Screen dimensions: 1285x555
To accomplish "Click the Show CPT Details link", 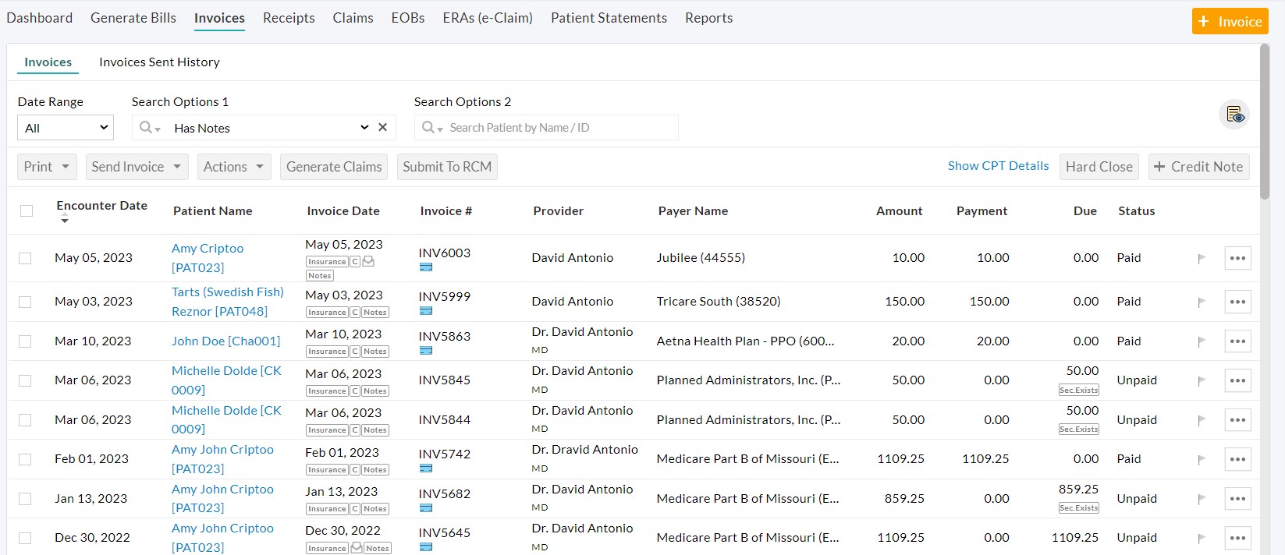I will tap(998, 166).
